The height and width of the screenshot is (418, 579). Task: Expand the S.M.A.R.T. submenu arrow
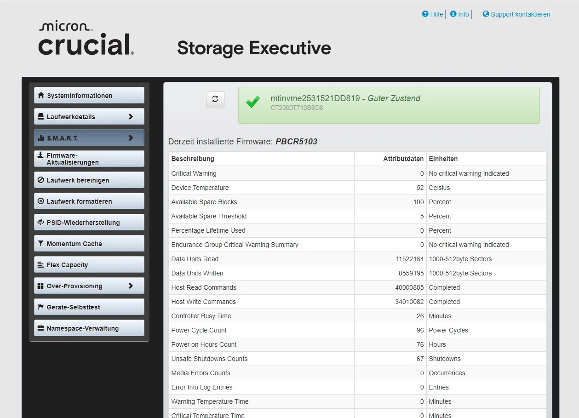[x=131, y=138]
